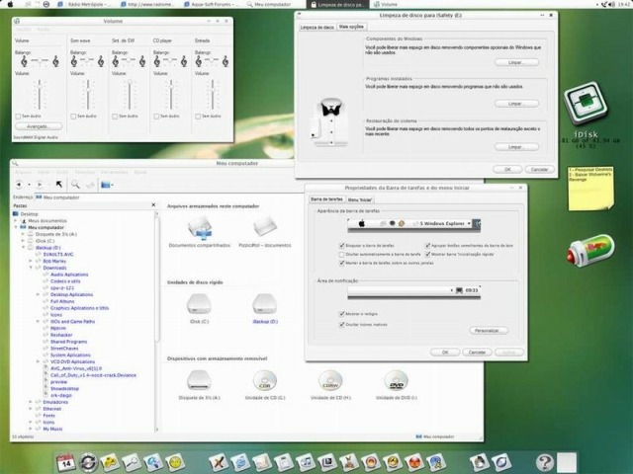
Task: Click OK in taskbar properties dialog
Action: point(445,353)
